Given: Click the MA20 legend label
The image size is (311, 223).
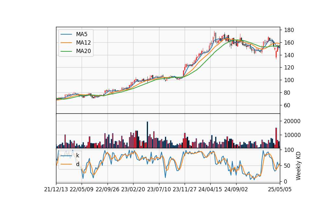Looking at the screenshot, I should coord(83,51).
